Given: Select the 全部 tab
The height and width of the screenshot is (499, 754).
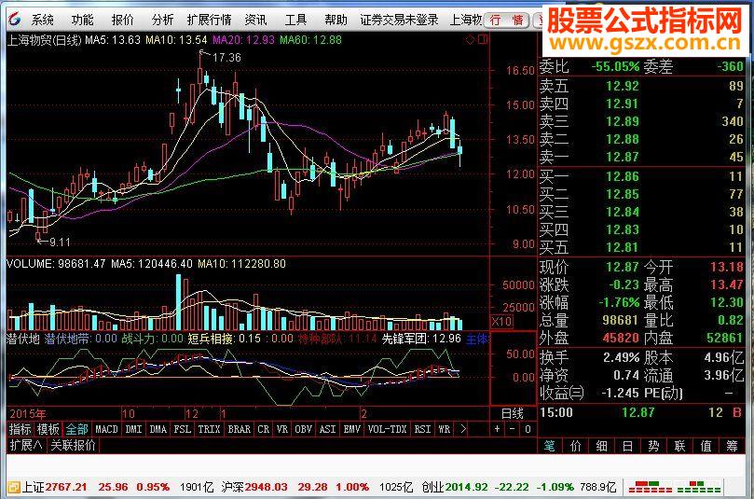Looking at the screenshot, I should (76, 429).
